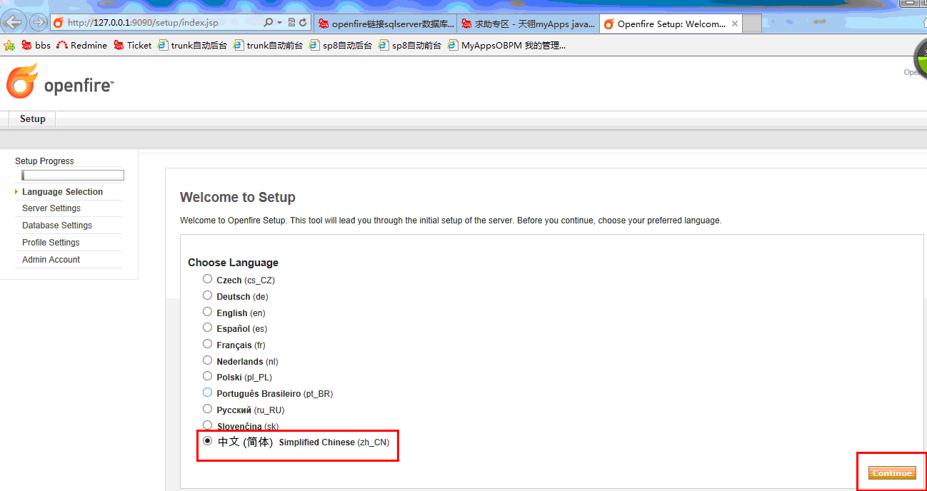Open the second sp8 bookmark

coord(410,46)
